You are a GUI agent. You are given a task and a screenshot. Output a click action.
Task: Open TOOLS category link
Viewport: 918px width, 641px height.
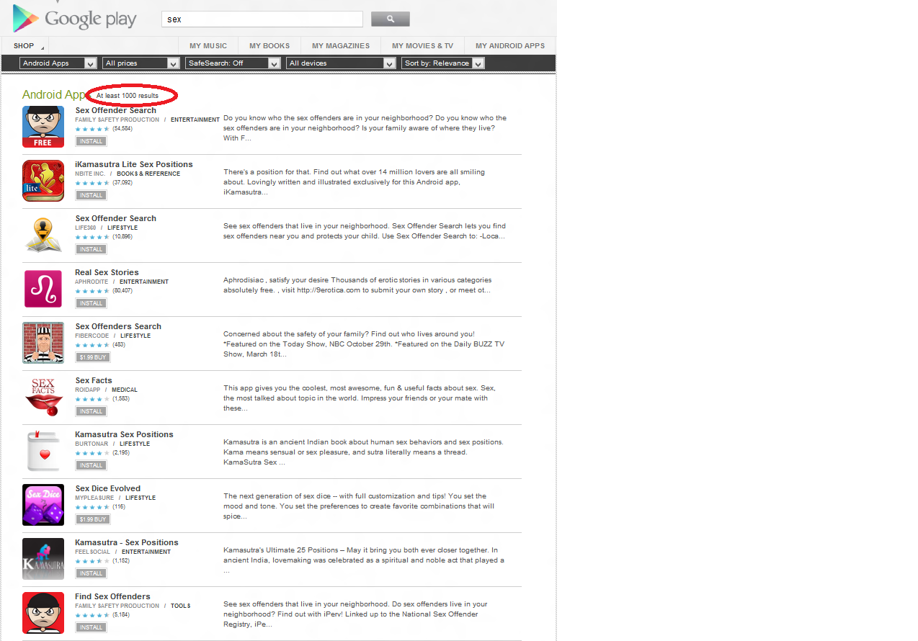click(x=181, y=606)
